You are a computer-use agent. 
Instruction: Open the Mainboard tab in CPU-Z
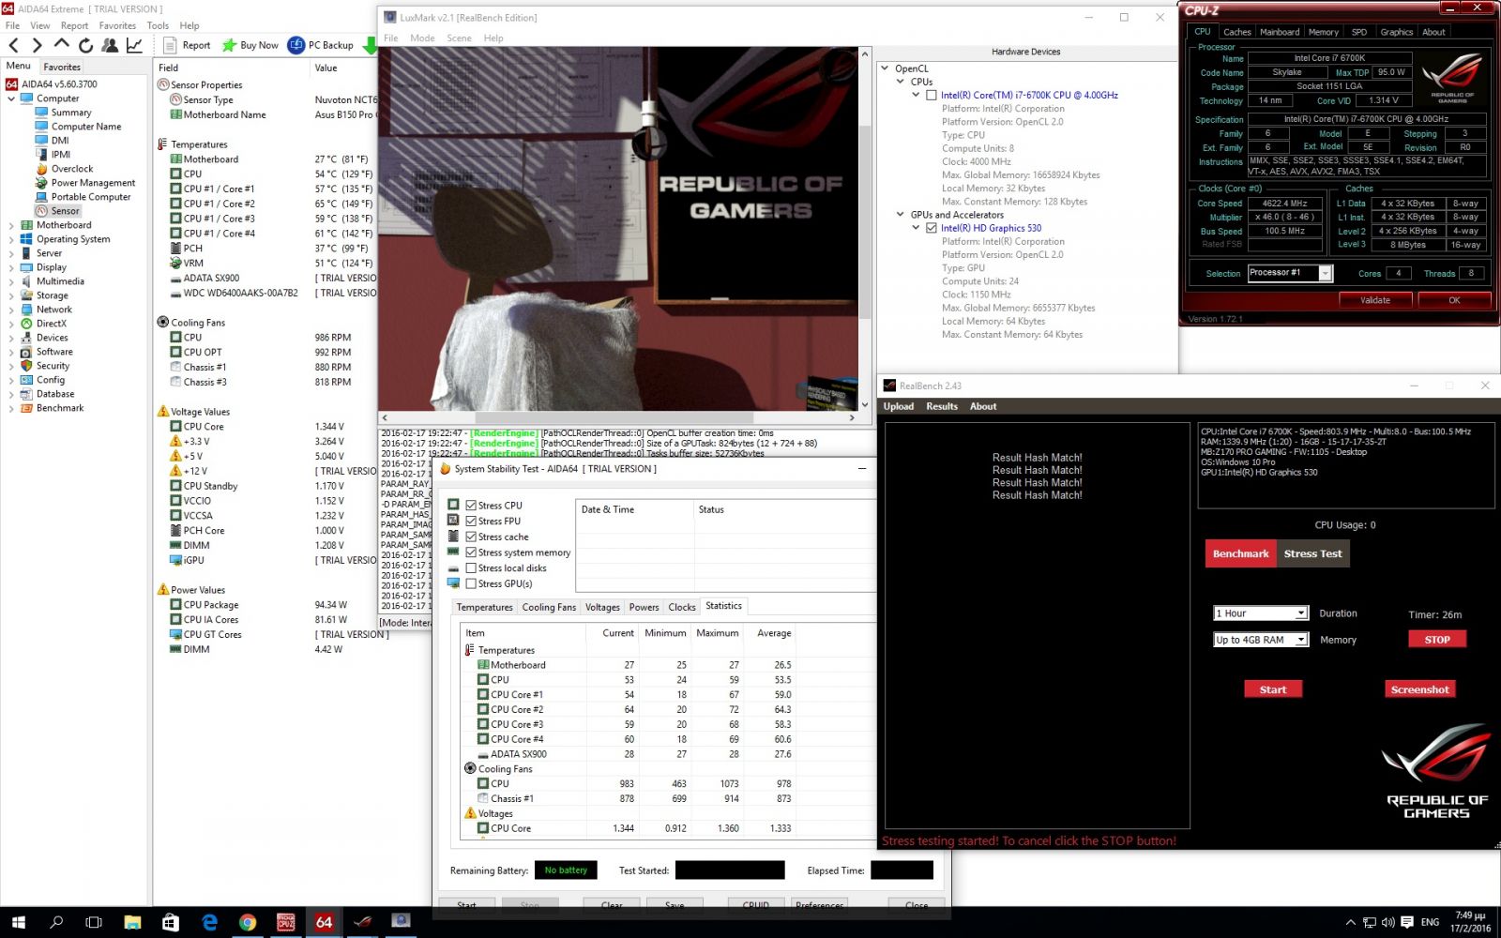click(1280, 32)
